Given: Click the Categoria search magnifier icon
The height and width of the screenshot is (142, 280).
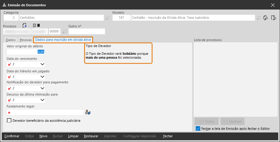Looking at the screenshot, I should pyautogui.click(x=108, y=18).
